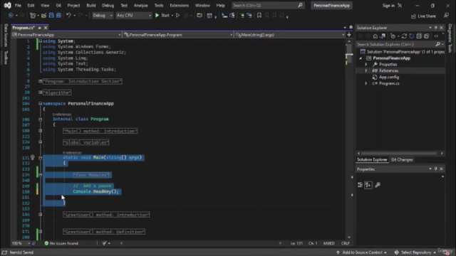The image size is (456, 256).
Task: Open the Toolbox side tab
Action: coord(6,58)
